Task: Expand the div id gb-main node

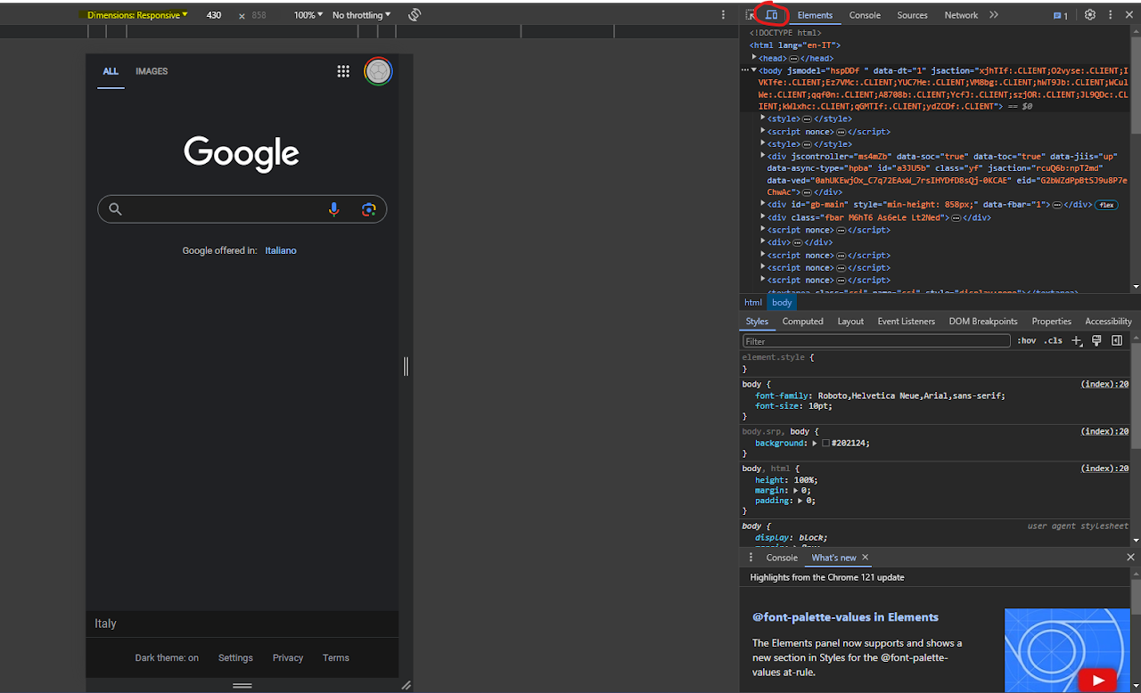Action: [762, 205]
